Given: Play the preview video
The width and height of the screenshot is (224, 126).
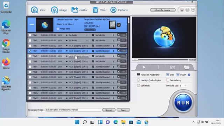Looking at the screenshot, I should pyautogui.click(x=144, y=67).
